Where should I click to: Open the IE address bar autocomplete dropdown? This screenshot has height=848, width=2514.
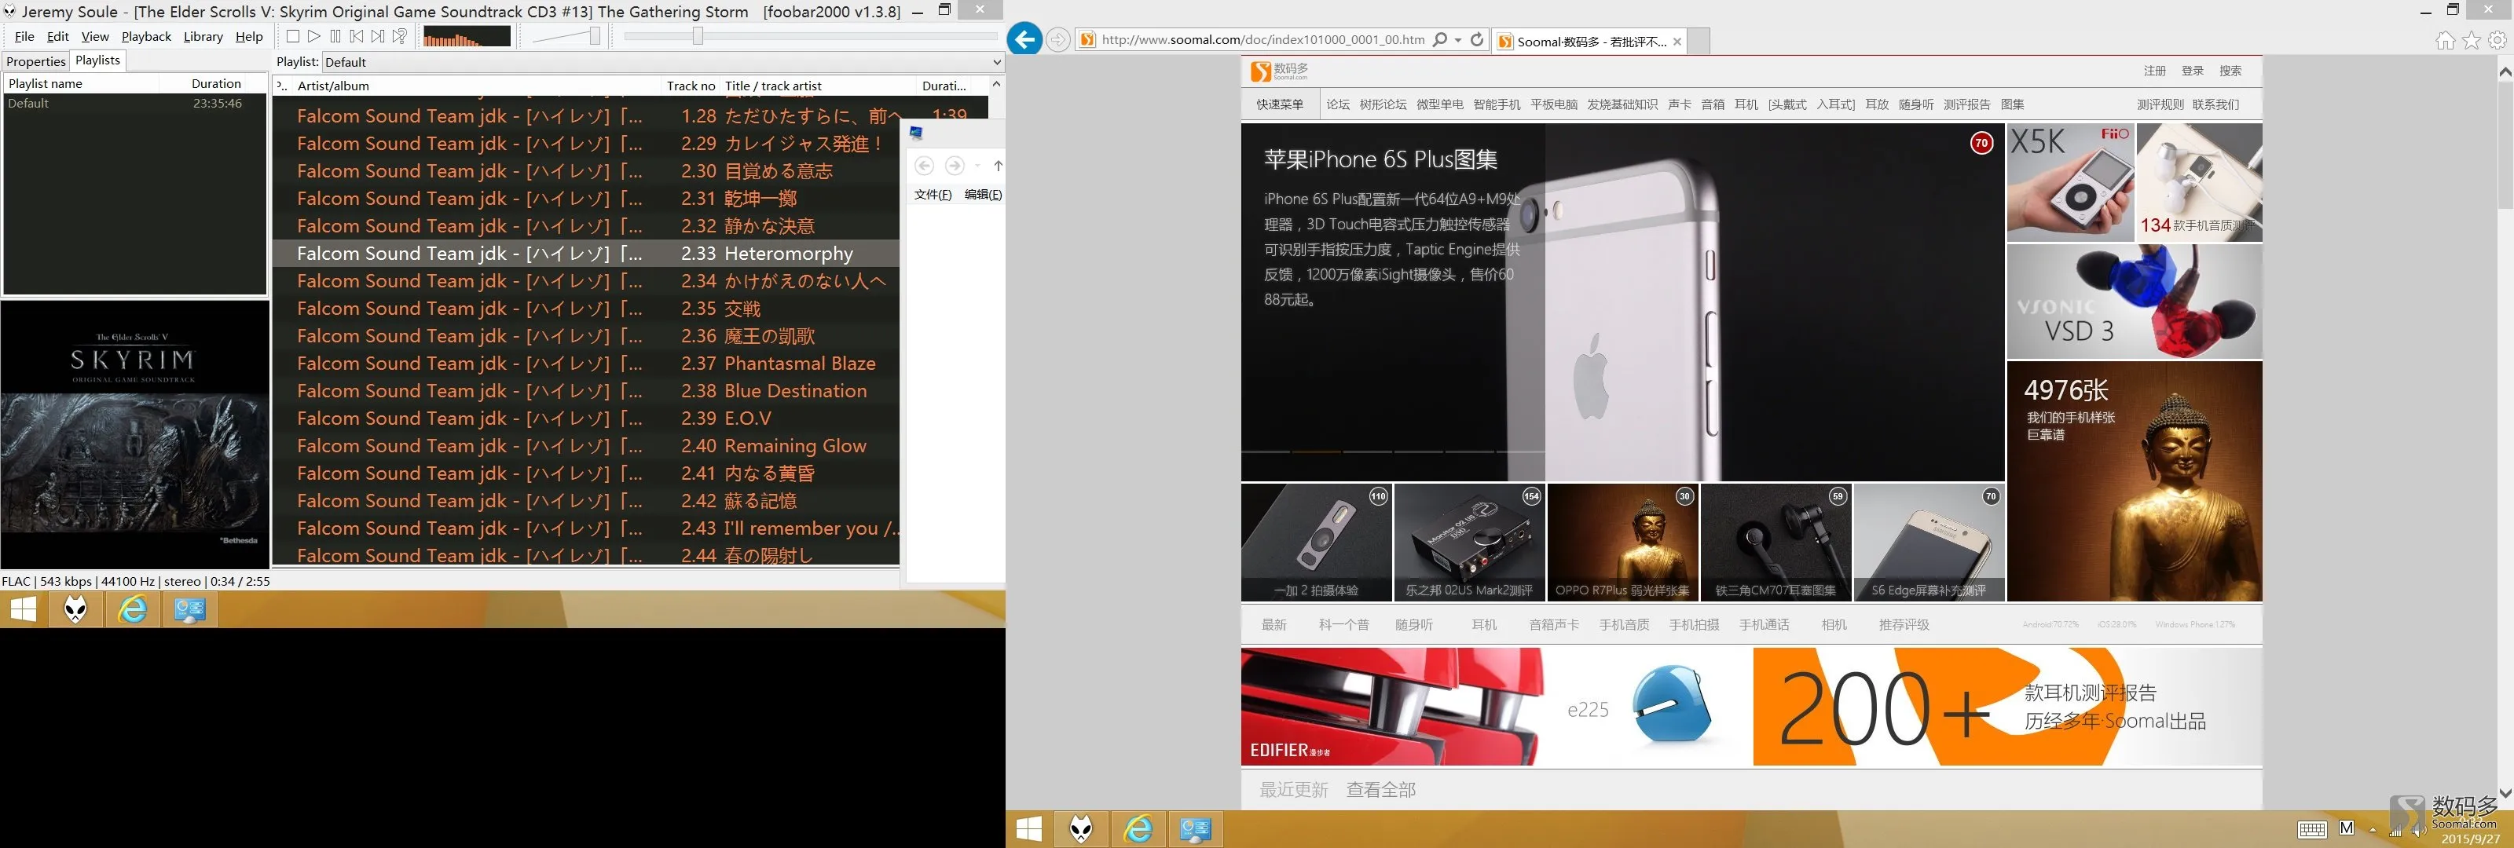(x=1458, y=40)
